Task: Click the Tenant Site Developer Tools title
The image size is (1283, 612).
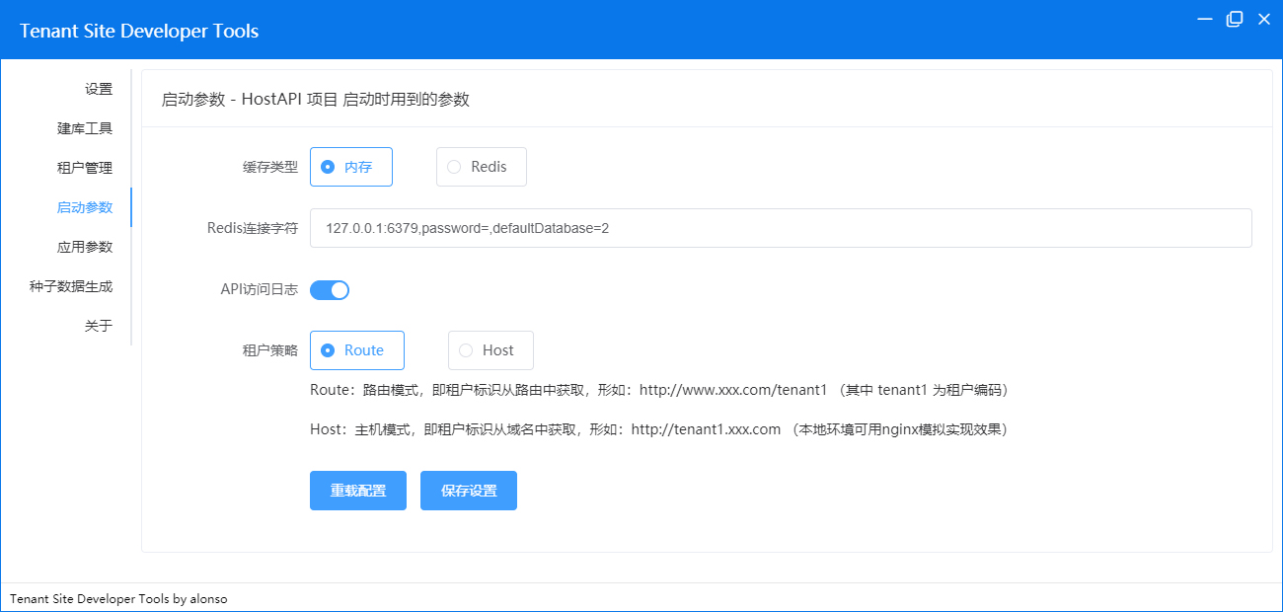Action: click(139, 31)
